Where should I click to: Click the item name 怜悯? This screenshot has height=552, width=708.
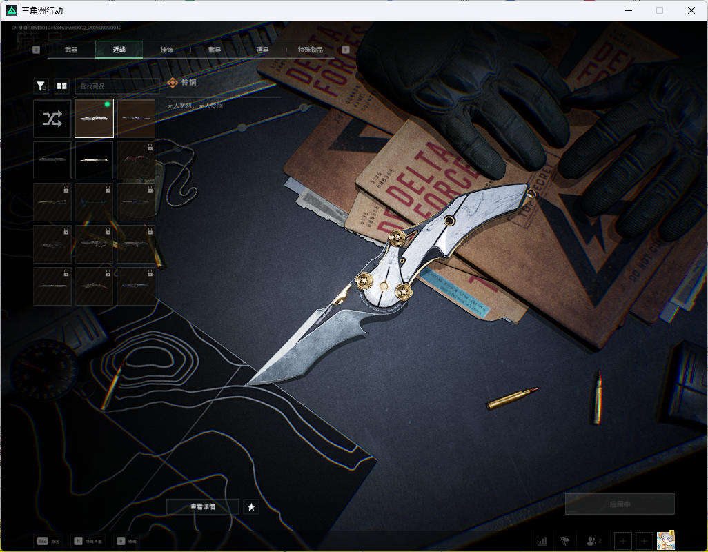189,82
